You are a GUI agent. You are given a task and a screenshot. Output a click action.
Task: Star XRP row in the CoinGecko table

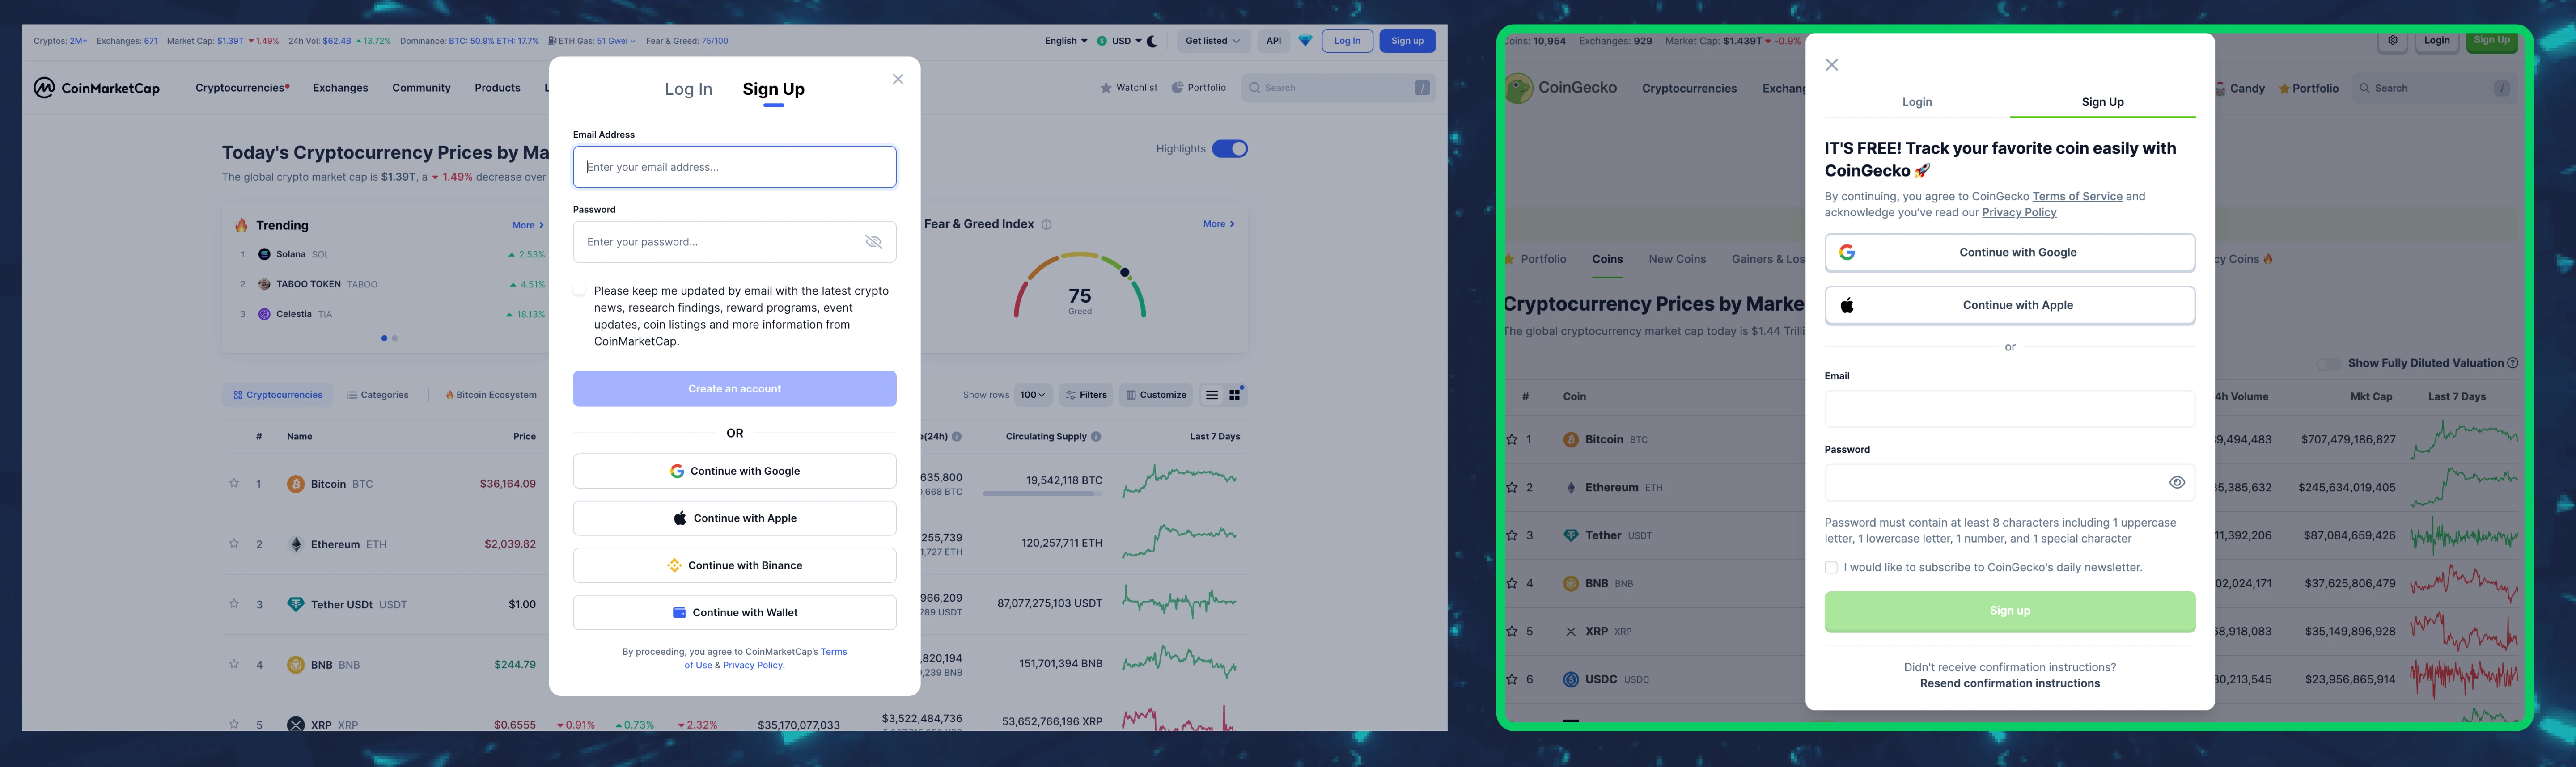point(1512,631)
